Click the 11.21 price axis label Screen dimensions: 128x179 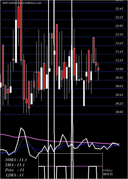(x=119, y=60)
